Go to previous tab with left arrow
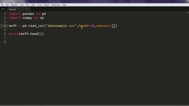Viewport: 189px width, 106px height. coord(2,9)
